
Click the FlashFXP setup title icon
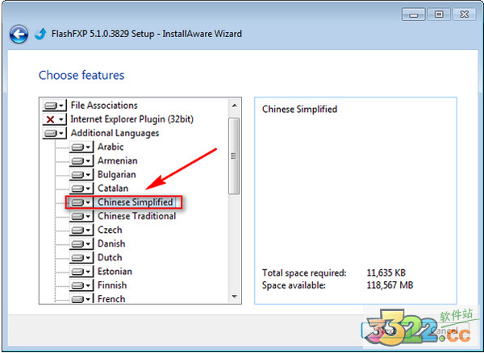[40, 34]
